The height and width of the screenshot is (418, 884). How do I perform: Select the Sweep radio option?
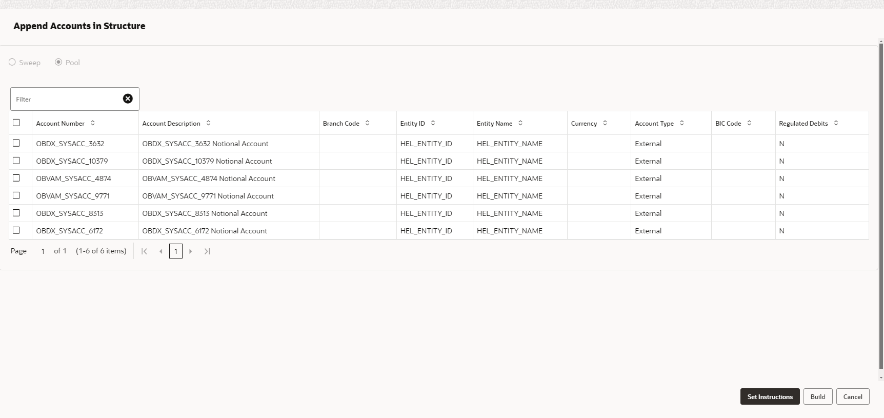coord(12,62)
